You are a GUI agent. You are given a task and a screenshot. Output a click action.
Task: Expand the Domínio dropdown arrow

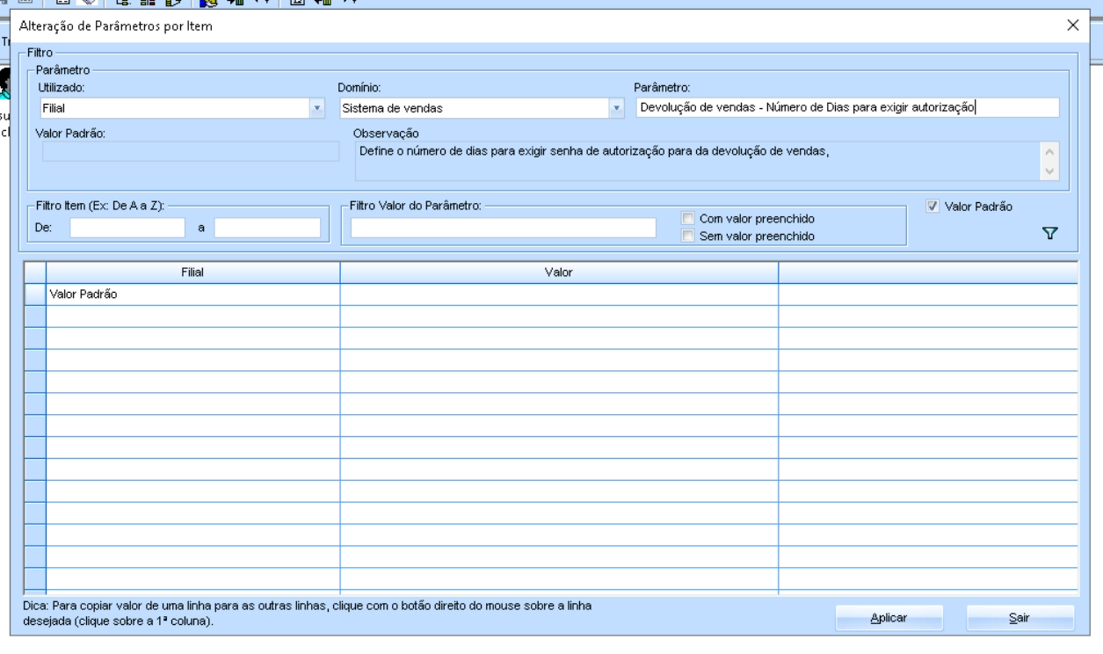click(617, 108)
